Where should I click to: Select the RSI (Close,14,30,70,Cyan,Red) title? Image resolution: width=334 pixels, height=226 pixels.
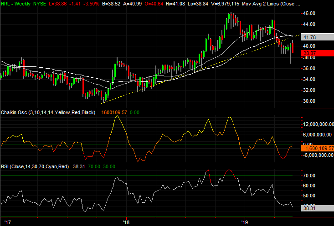(x=35, y=166)
